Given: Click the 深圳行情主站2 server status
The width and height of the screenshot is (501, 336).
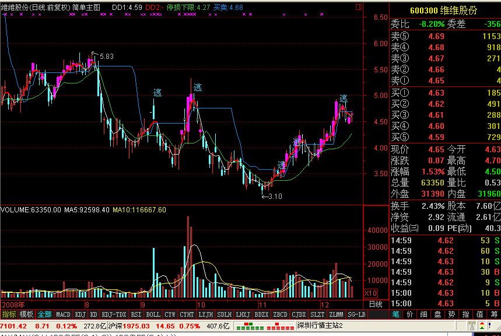Looking at the screenshot, I should (320, 325).
